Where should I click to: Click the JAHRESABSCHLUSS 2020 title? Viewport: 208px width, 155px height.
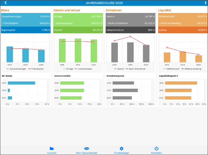click(104, 3)
